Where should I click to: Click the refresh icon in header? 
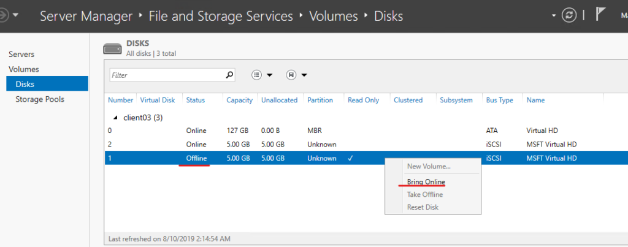(x=569, y=15)
